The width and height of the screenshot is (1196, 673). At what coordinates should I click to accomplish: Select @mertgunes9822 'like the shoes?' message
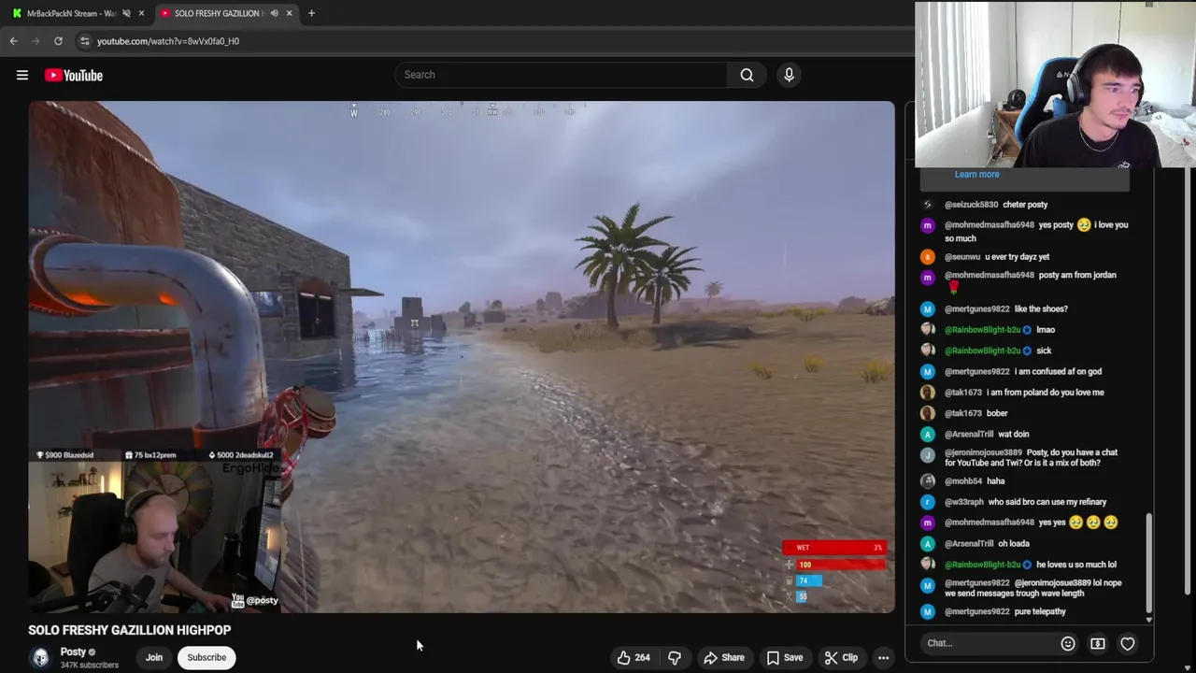pos(1040,309)
